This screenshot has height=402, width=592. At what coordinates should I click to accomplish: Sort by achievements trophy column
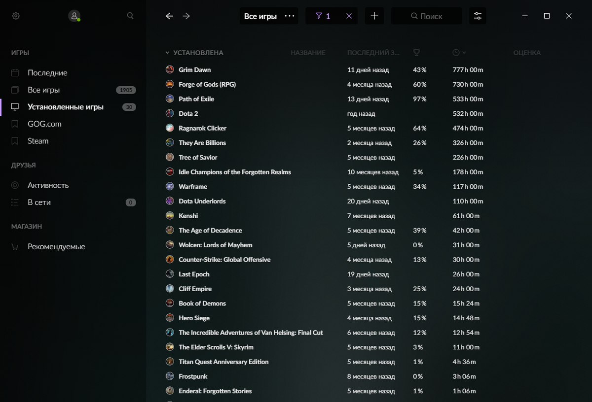coord(416,53)
